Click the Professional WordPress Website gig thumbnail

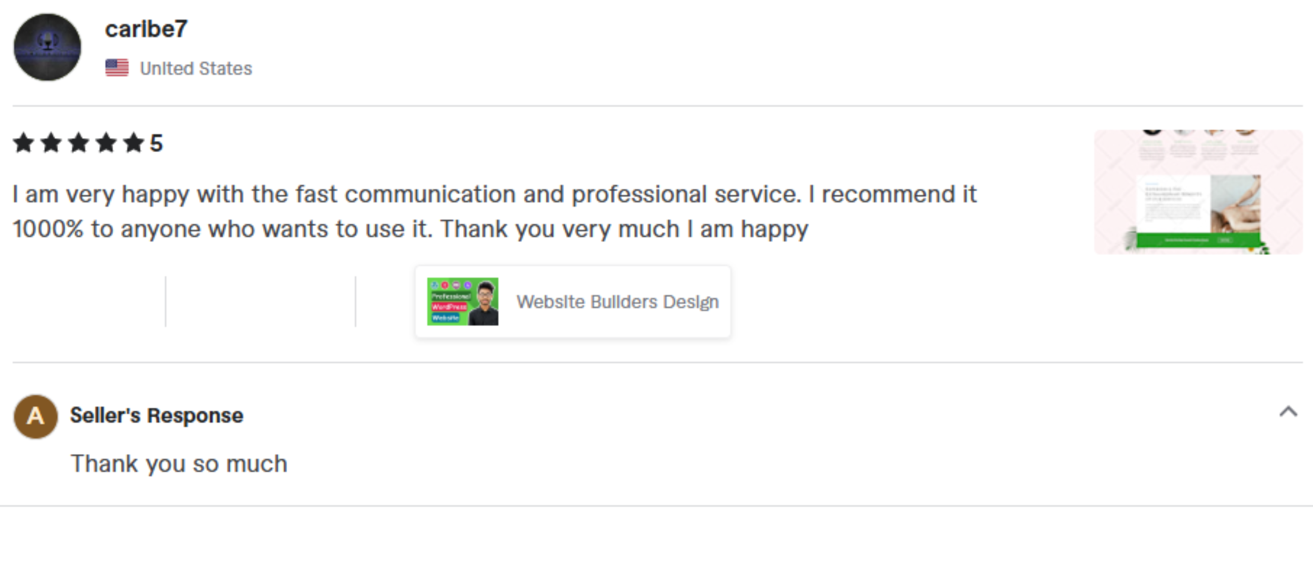point(462,302)
